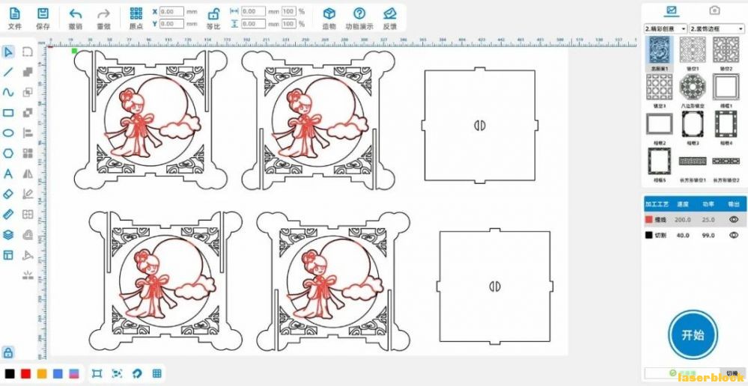Image resolution: width=748 pixels, height=386 pixels.
Task: Click the height mm input field
Action: [253, 23]
